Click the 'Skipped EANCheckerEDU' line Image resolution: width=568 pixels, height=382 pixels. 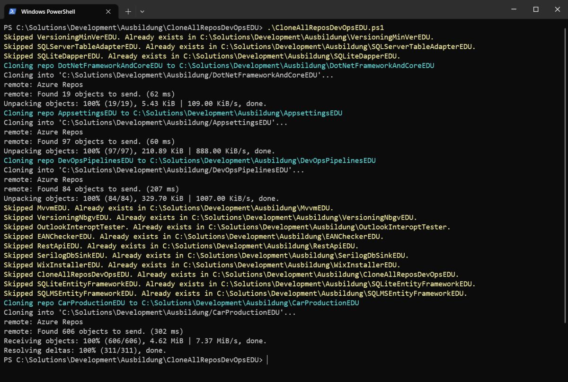point(194,236)
